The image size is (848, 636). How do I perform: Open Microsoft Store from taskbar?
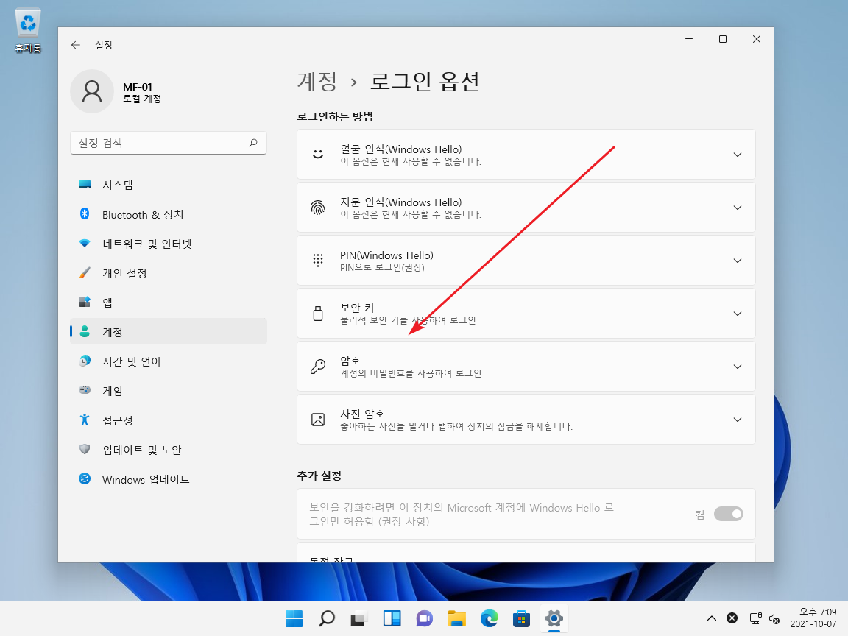coord(522,618)
